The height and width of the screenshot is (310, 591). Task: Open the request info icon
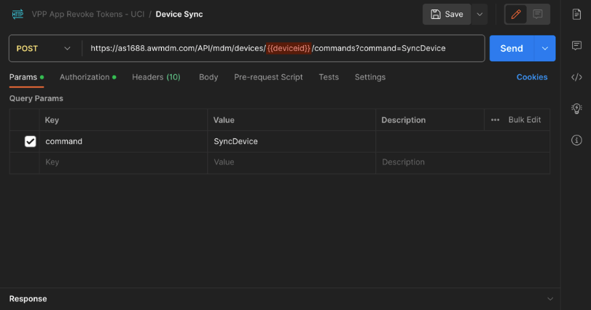tap(576, 140)
